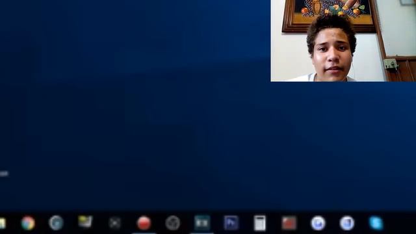
Task: Open the Calculator taskbar icon
Action: 260,223
